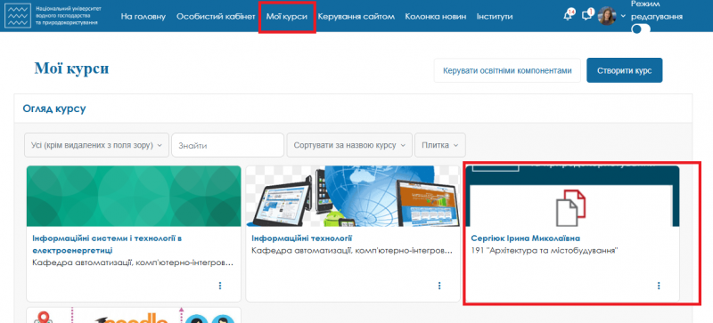Image resolution: width=713 pixels, height=323 pixels.
Task: Click Керувати освітніми компонентами button
Action: [507, 70]
